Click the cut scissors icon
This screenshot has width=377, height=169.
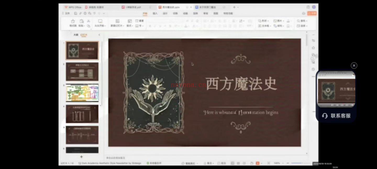click(88, 21)
